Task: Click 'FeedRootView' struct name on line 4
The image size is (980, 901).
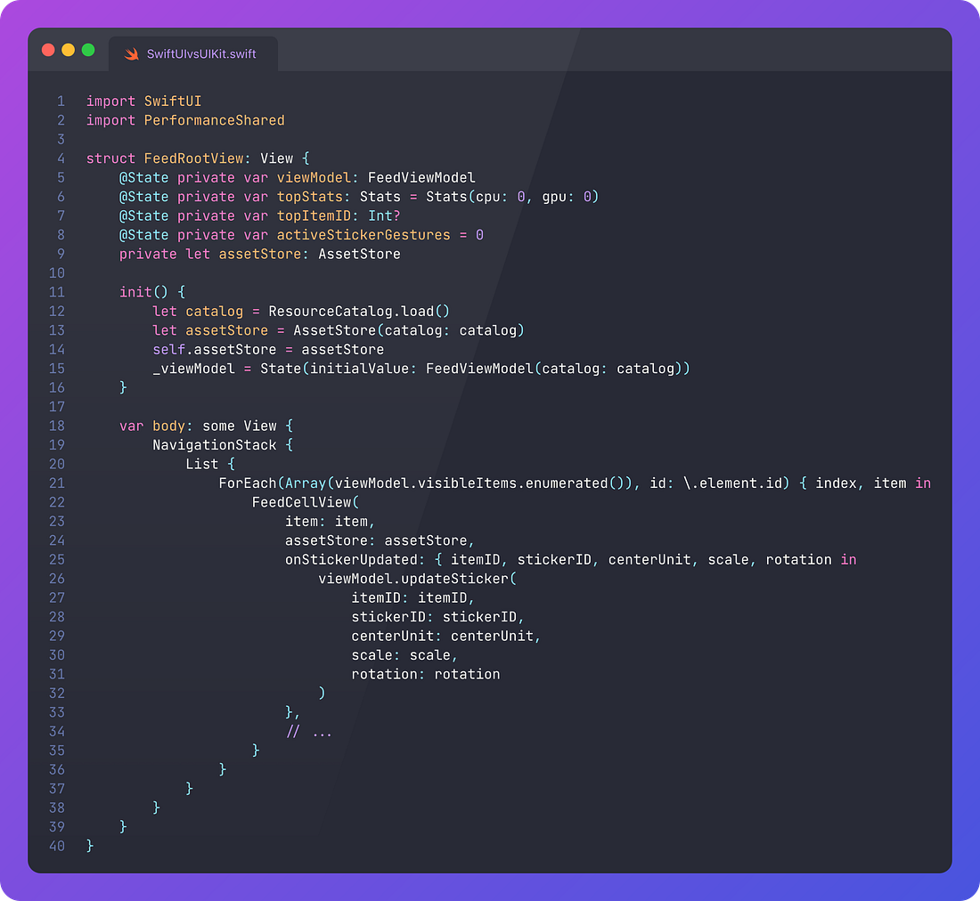Action: (193, 158)
